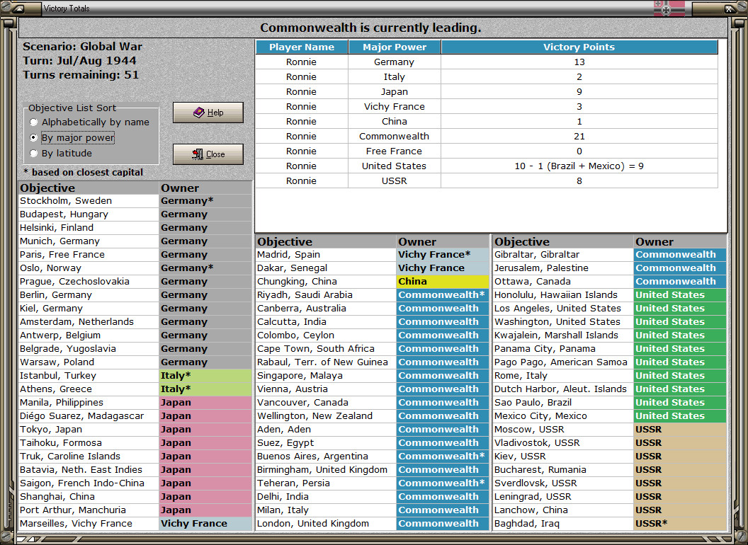The height and width of the screenshot is (545, 748).
Task: Select the Japan major power cell
Action: click(395, 91)
